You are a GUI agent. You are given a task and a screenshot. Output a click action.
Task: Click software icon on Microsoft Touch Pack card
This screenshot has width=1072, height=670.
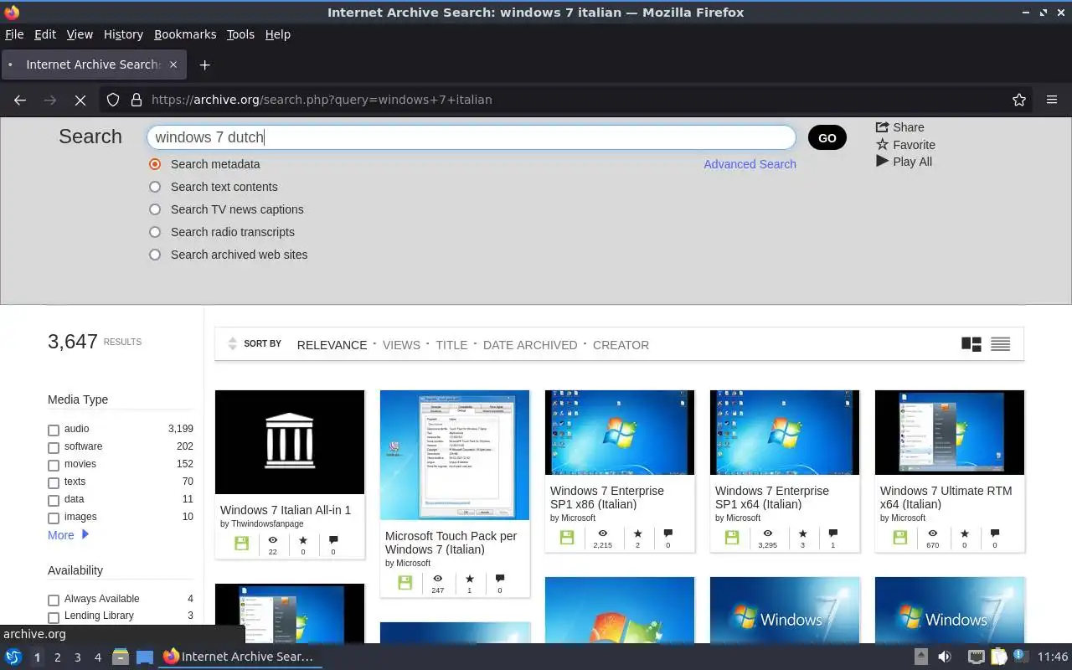point(405,582)
